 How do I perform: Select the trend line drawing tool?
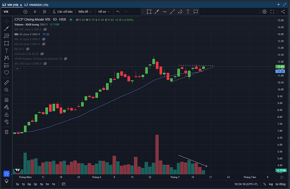[x=6, y=29]
